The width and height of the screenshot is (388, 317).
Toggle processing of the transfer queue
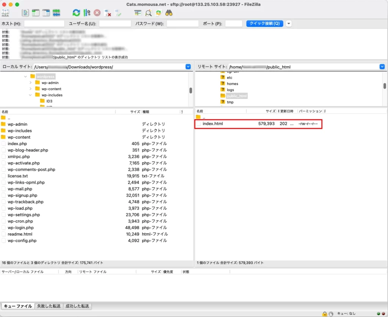(87, 13)
